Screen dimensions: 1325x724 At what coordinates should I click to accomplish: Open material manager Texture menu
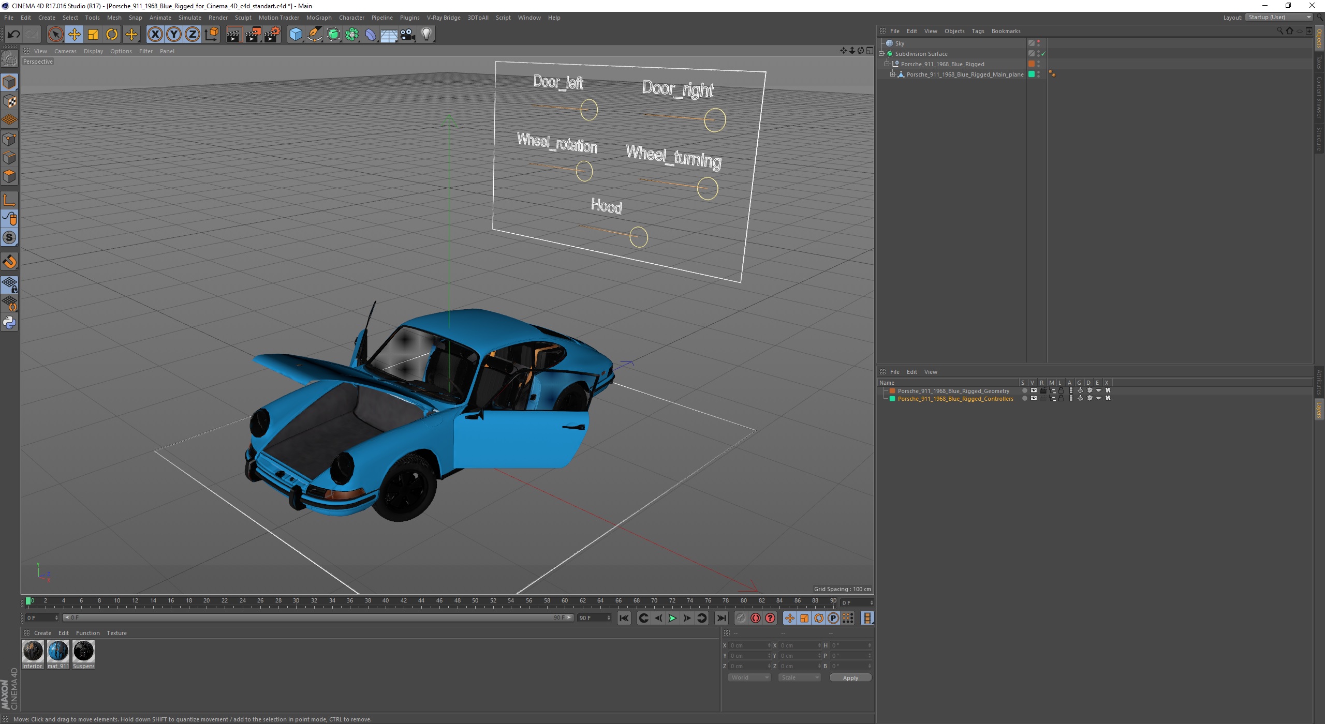[x=116, y=633]
